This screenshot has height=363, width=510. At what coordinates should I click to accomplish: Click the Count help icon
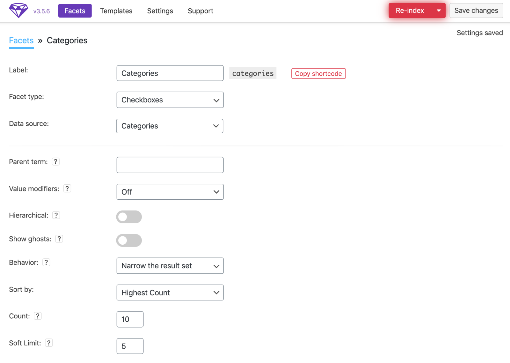pyautogui.click(x=38, y=316)
